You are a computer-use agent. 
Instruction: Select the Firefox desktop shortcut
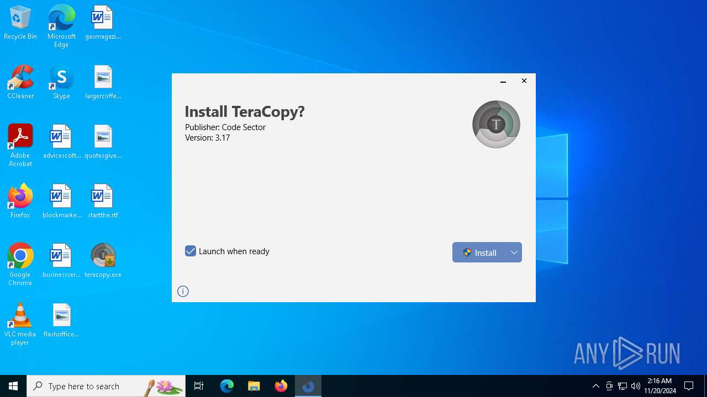(20, 202)
